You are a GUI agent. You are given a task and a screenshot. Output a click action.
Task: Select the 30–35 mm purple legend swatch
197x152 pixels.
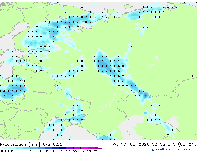tap(70, 148)
